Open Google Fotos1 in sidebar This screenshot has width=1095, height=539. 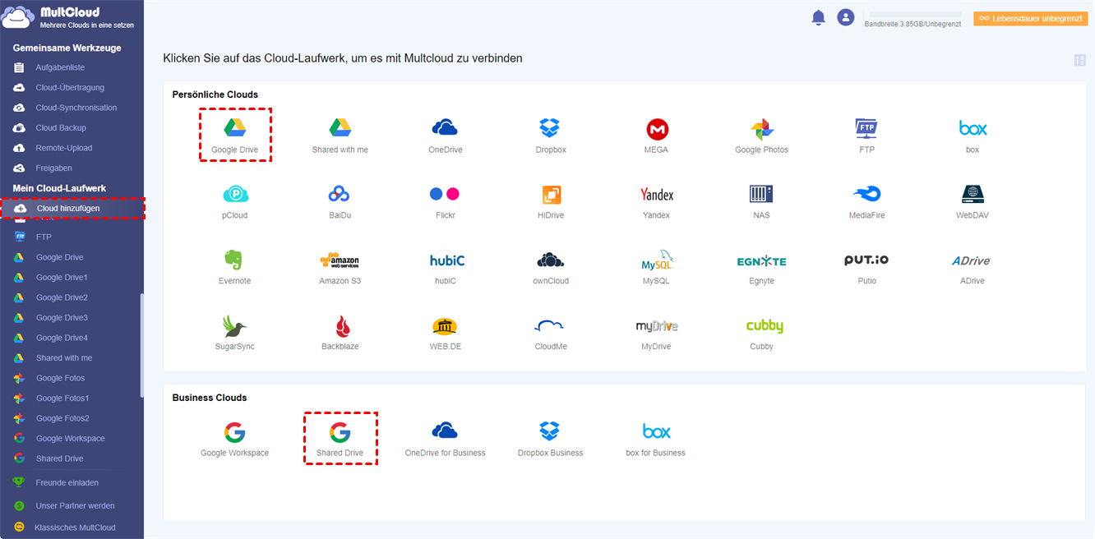pyautogui.click(x=62, y=398)
